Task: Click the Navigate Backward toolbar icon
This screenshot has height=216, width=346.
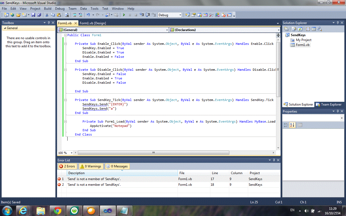Action: point(107,15)
